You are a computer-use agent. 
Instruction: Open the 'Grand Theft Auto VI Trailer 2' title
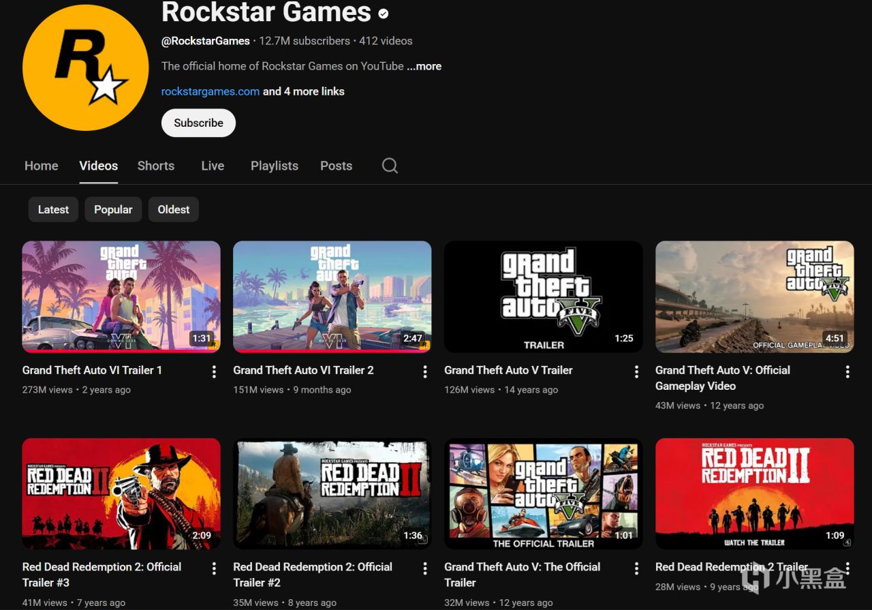click(x=304, y=370)
